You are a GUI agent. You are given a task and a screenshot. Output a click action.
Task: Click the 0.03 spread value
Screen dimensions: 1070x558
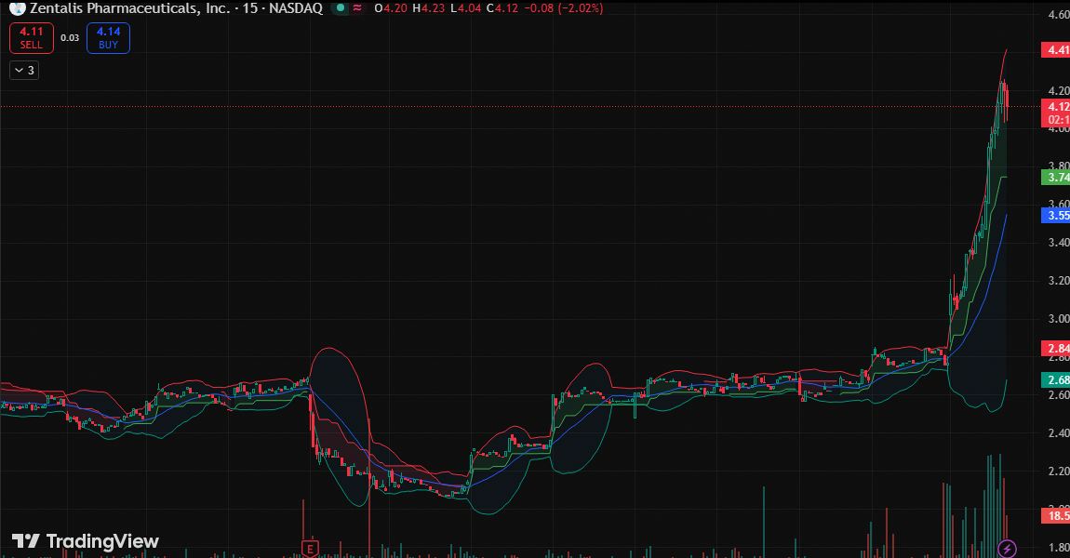[x=70, y=37]
